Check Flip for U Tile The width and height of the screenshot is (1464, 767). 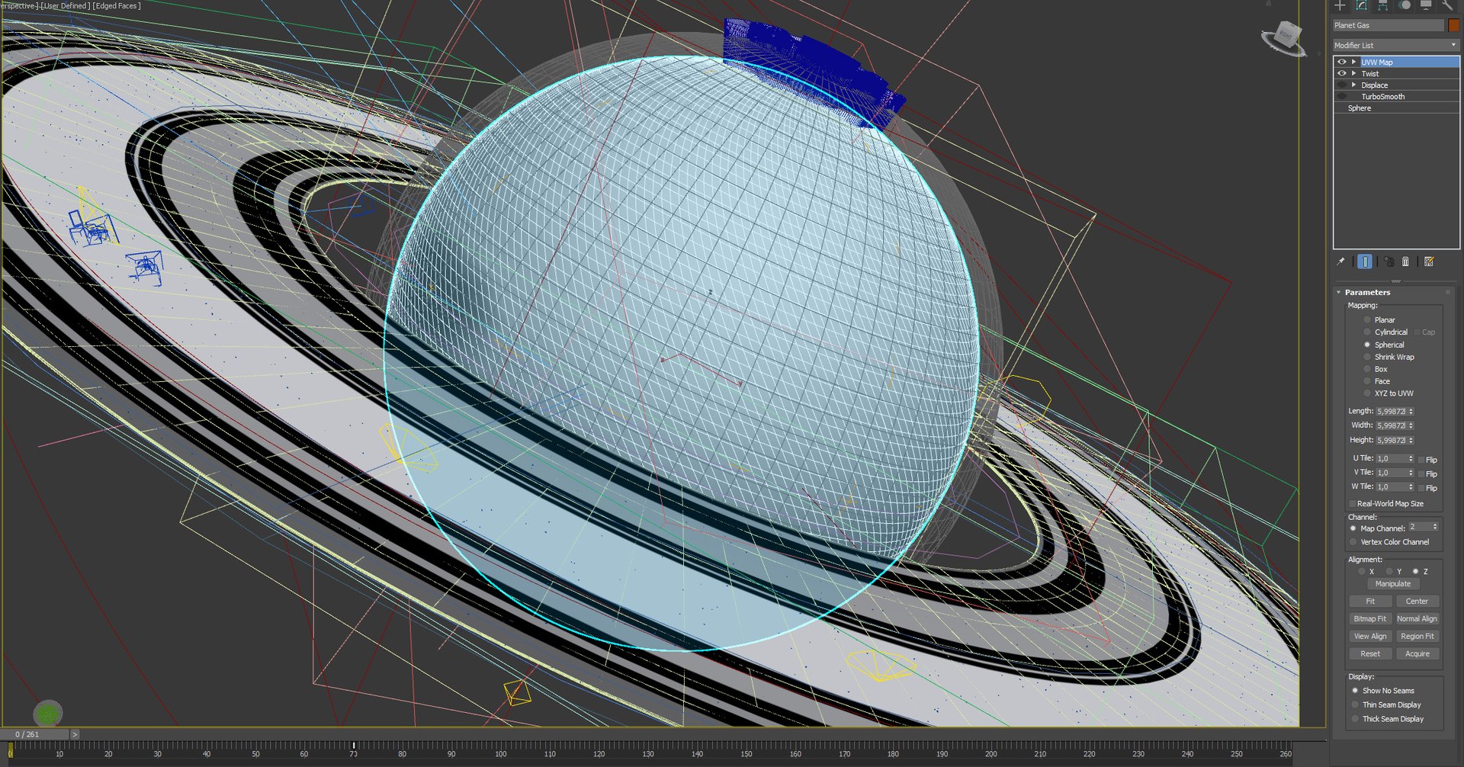click(x=1421, y=460)
